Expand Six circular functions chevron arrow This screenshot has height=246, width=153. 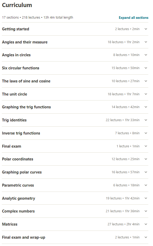point(146,68)
